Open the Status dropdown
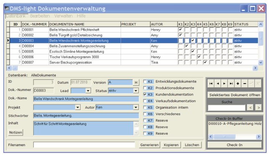Screen dimensions: 271x156 (136, 91)
